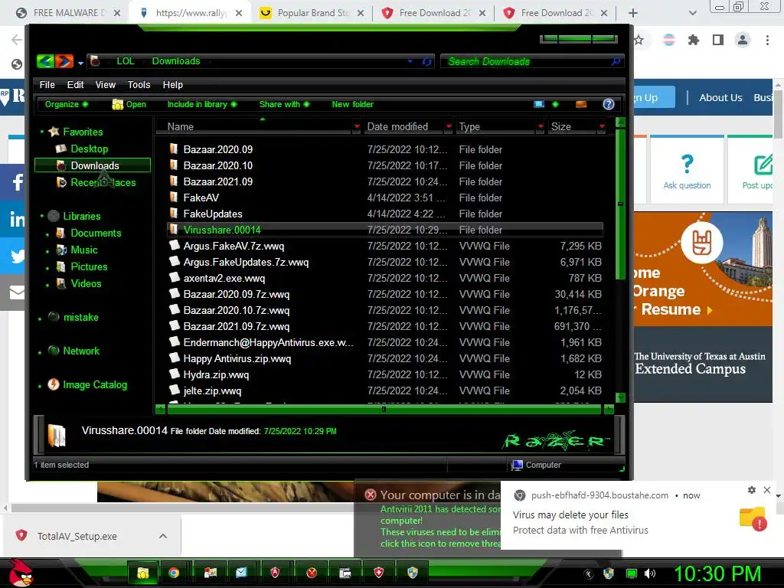Open the View menu
Screen dimensions: 784x588
(106, 84)
